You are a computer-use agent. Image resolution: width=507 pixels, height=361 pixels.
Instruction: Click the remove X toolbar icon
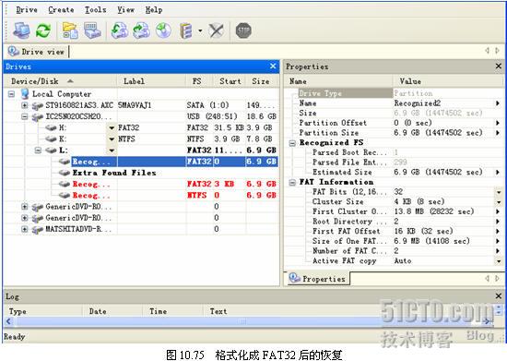click(x=217, y=30)
